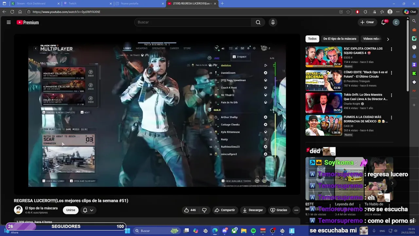Select the Videos relacionados chip
This screenshot has width=419, height=236.
coord(372,39)
